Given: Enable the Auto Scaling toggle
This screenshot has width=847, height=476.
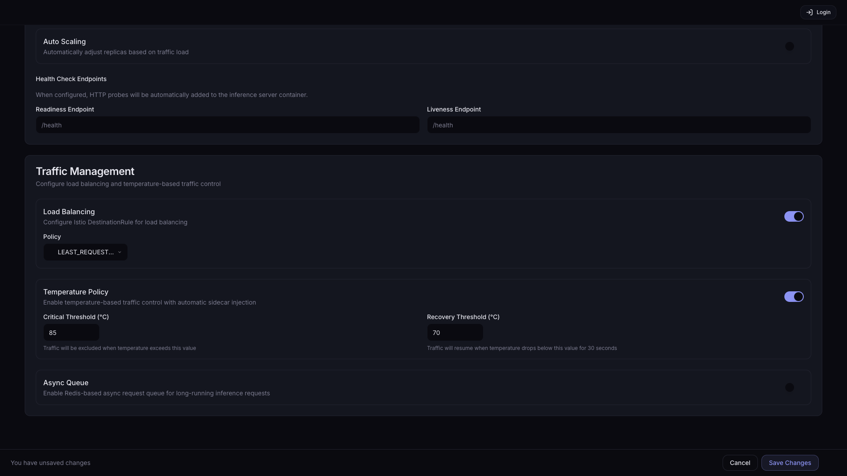Looking at the screenshot, I should 794,46.
